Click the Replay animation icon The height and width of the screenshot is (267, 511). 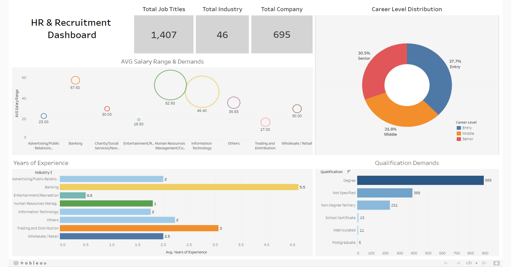(x=469, y=263)
